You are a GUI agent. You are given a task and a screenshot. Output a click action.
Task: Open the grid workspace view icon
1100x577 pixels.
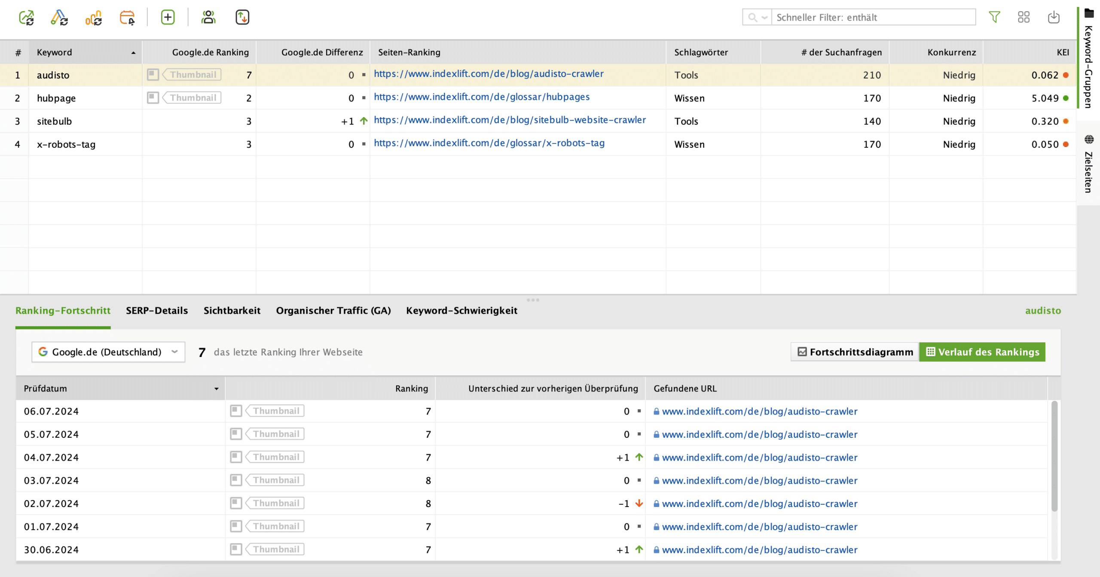pos(1024,17)
